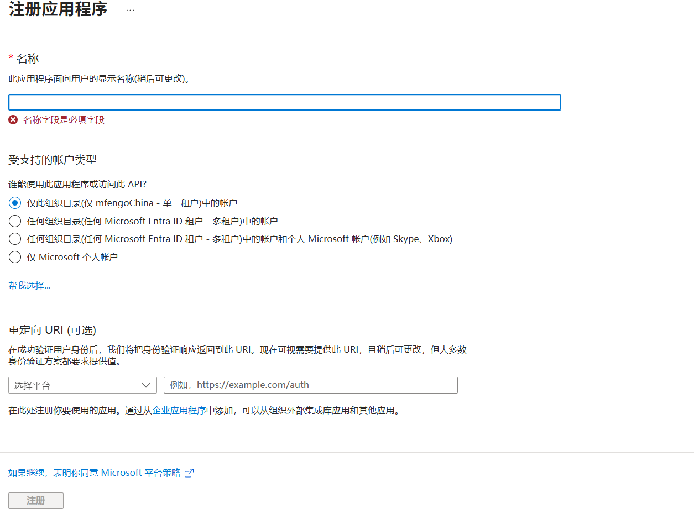Follow the 企业应用程序 link
This screenshot has height=514, width=694.
179,411
